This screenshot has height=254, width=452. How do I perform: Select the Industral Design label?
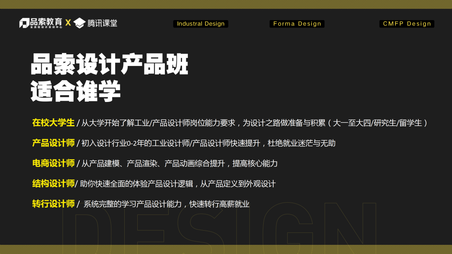tap(200, 24)
